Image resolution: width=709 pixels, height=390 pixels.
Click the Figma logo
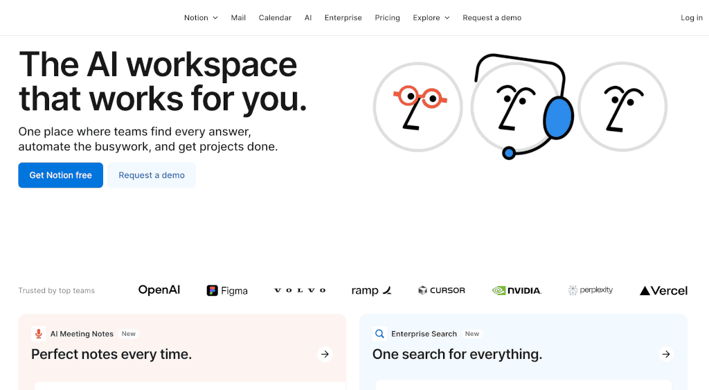[227, 290]
